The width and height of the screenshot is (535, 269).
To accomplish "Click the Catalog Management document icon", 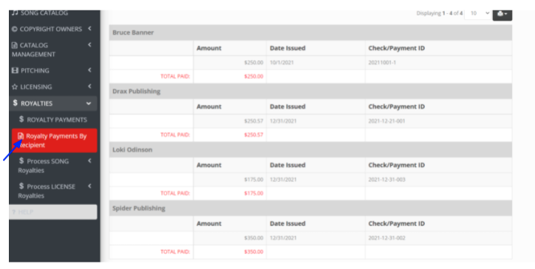I will (x=14, y=45).
